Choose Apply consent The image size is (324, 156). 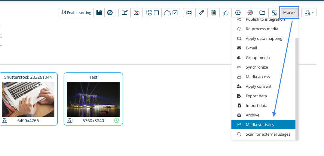[264, 86]
